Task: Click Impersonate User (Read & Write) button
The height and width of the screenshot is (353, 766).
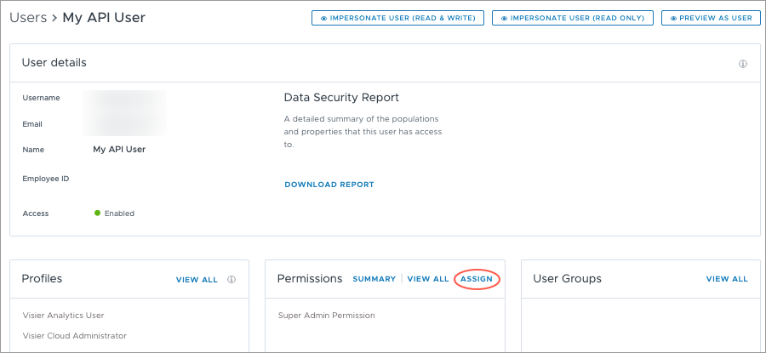Action: pos(398,18)
